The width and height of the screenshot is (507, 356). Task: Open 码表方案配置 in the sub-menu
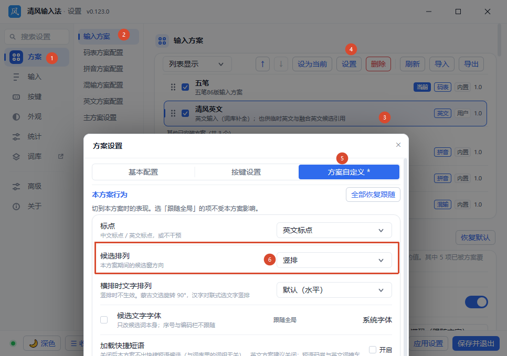(103, 52)
